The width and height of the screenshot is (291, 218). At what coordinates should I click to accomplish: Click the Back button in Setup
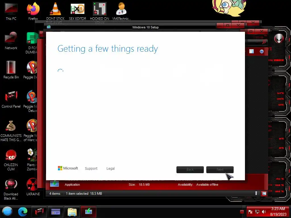pyautogui.click(x=190, y=170)
